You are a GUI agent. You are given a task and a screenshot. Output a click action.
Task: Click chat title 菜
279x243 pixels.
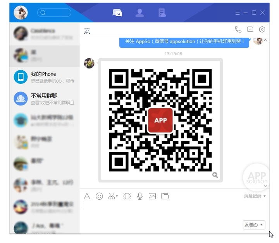[87, 31]
